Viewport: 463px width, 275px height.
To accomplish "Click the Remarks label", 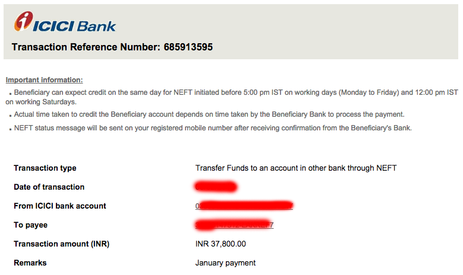I will click(x=30, y=263).
